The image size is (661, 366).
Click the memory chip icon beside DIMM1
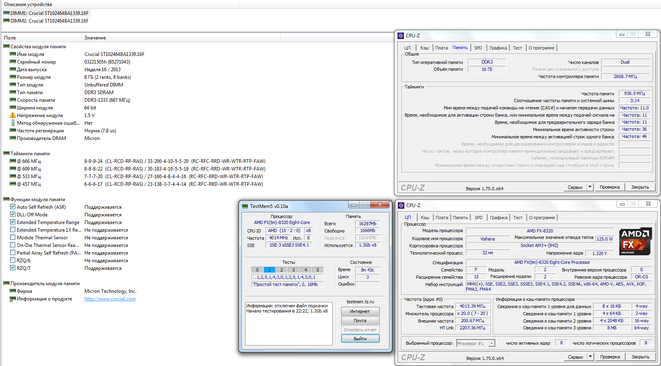(6, 13)
